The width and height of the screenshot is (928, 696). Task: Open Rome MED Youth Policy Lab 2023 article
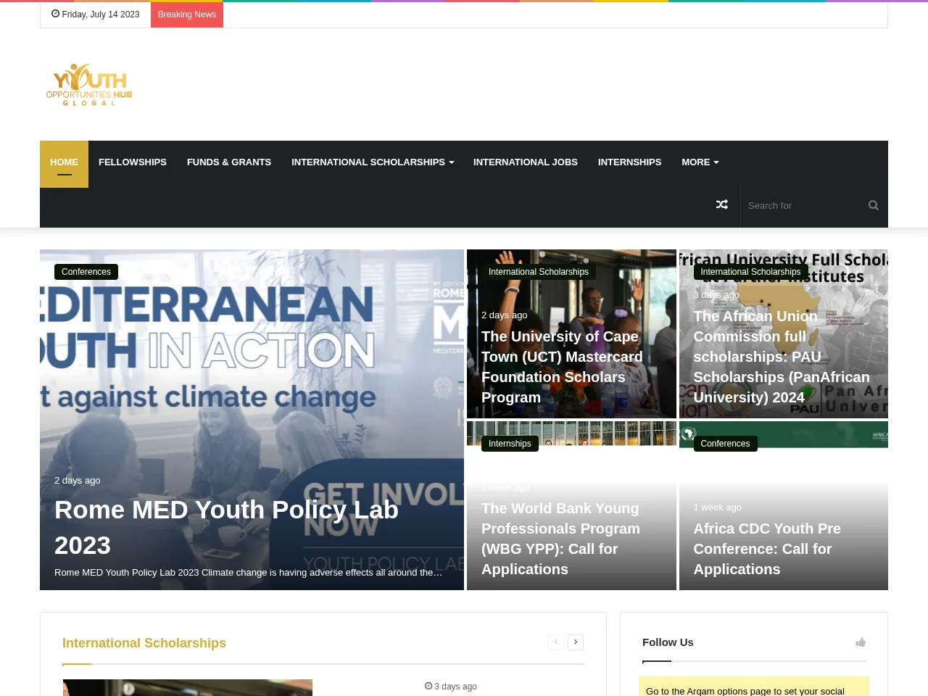tap(226, 527)
